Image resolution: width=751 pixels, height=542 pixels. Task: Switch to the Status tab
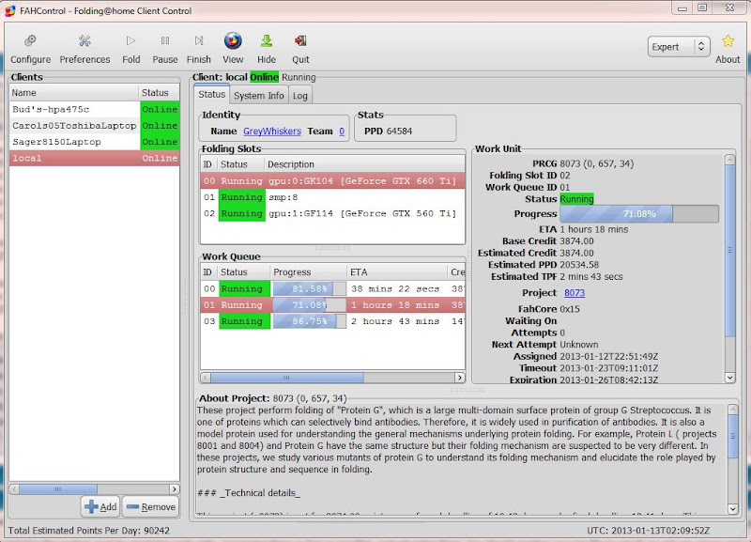[x=212, y=94]
